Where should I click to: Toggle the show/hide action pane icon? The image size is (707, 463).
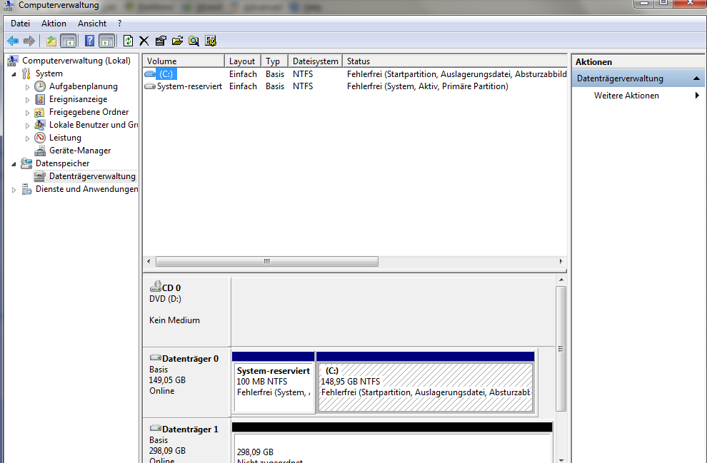coord(107,41)
